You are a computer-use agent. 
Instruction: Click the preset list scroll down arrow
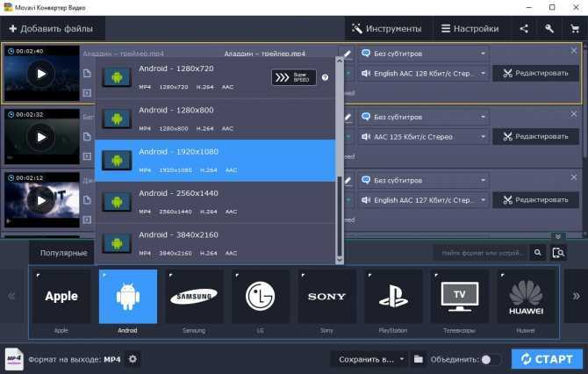(340, 260)
